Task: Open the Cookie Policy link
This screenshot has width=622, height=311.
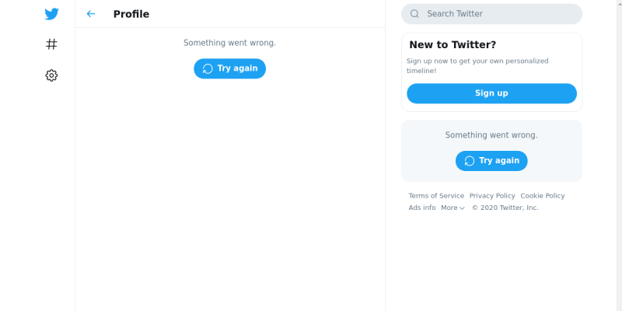Action: (543, 196)
